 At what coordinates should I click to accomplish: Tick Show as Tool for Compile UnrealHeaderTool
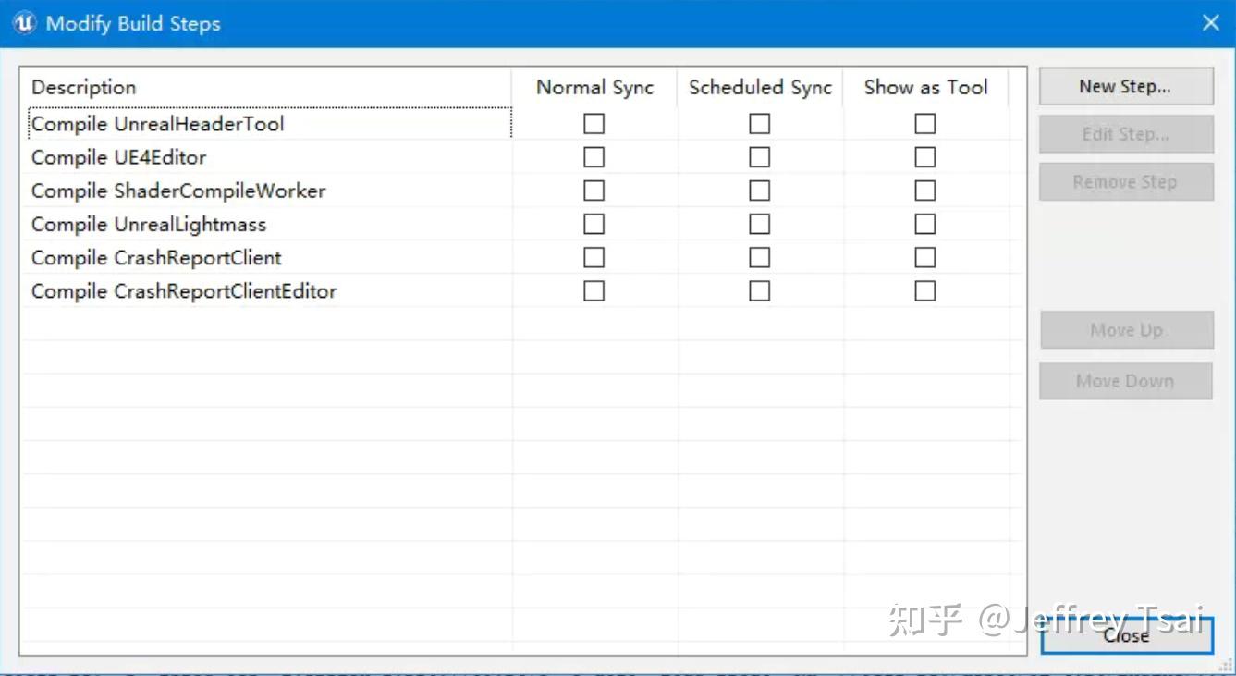[924, 124]
